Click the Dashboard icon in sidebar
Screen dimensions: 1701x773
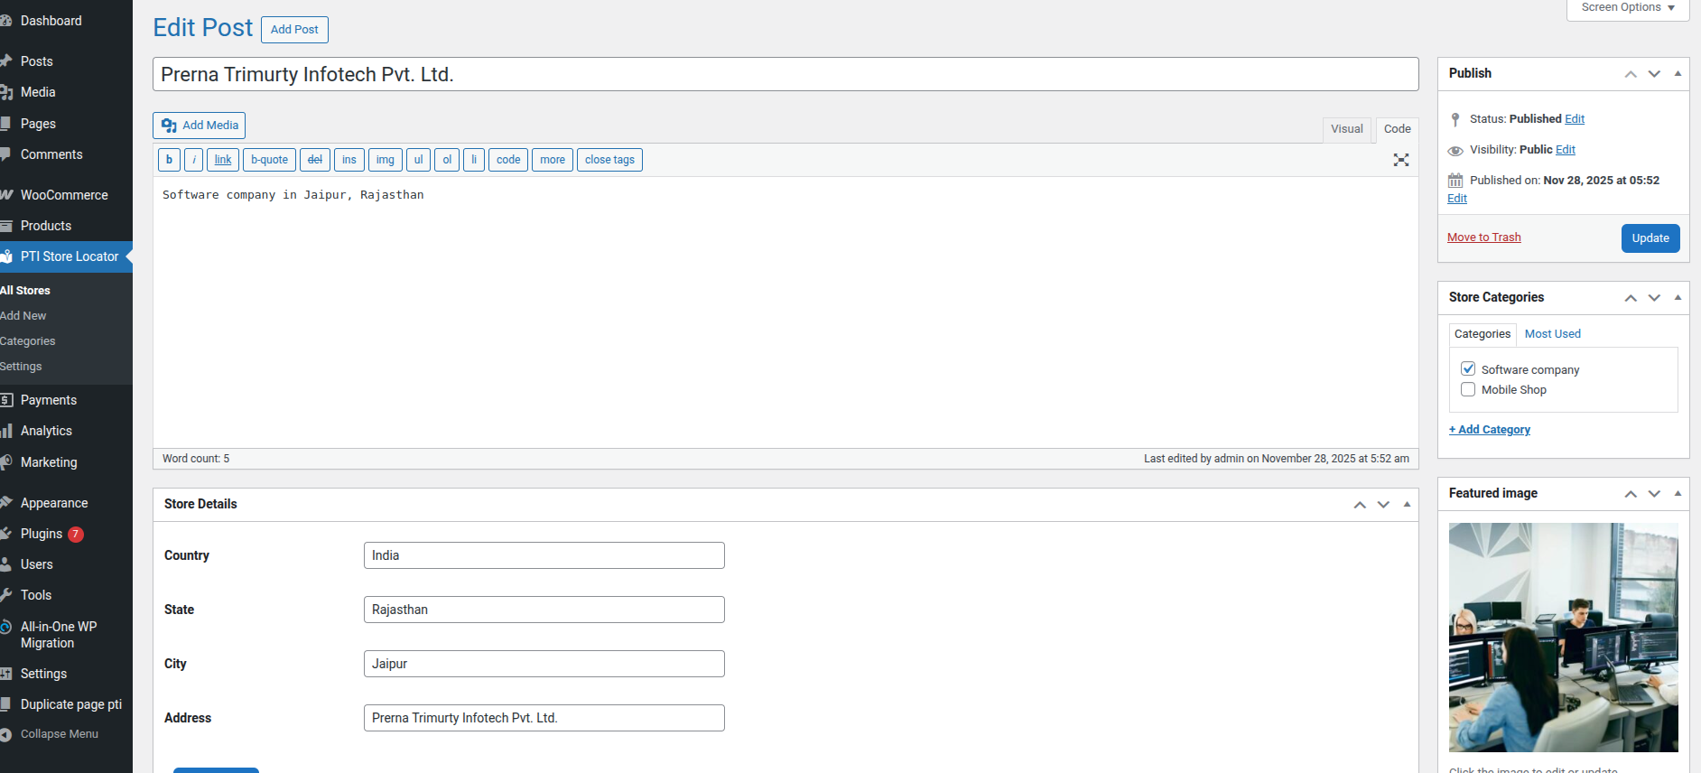[5, 21]
